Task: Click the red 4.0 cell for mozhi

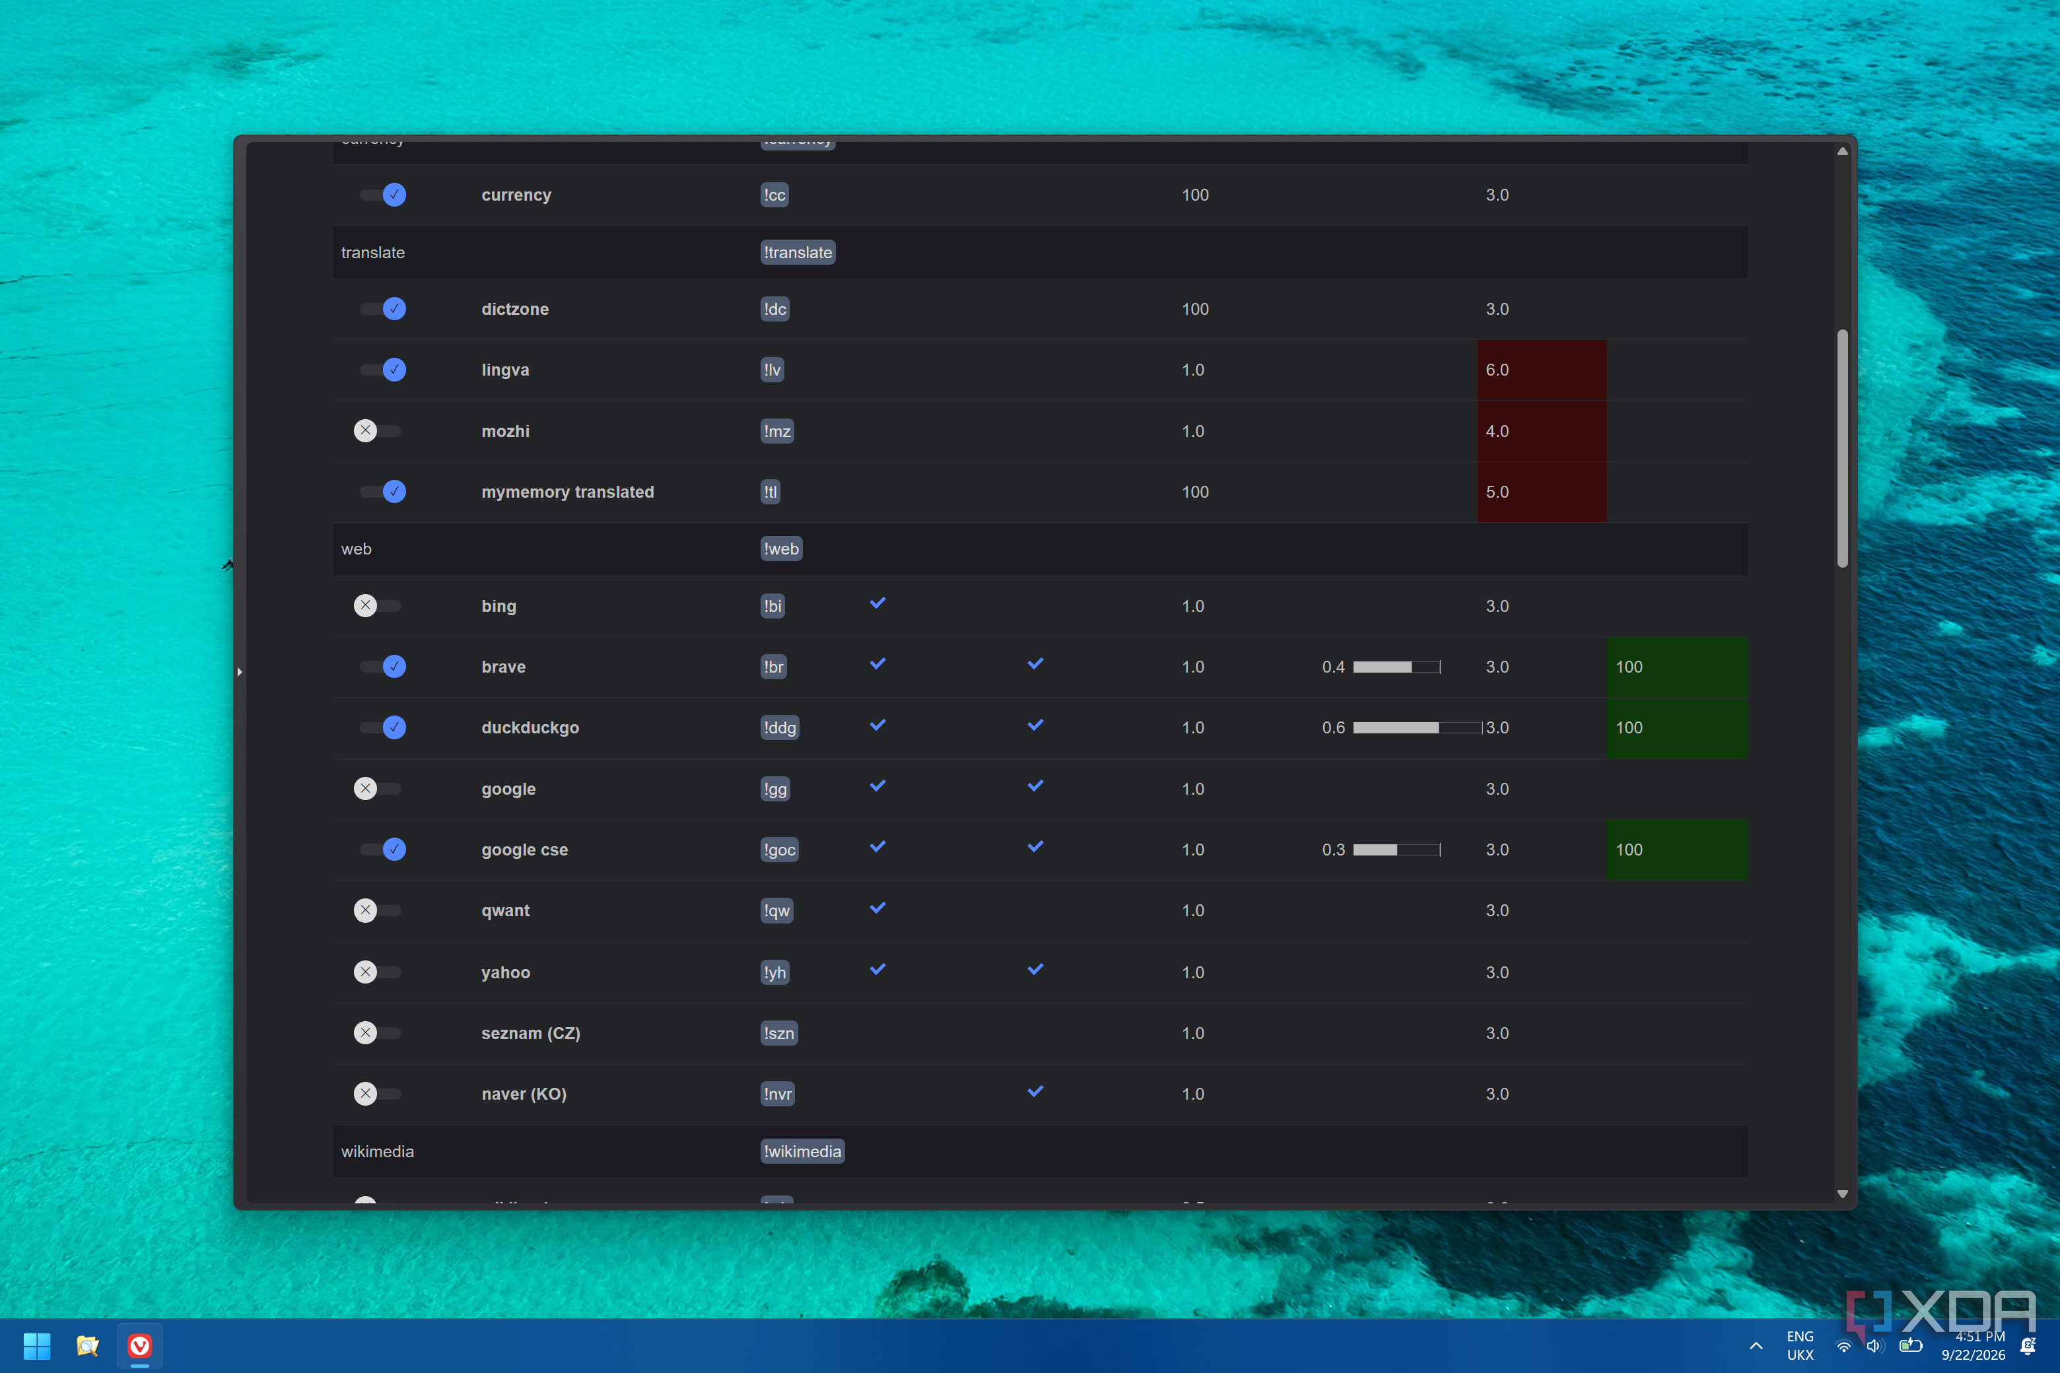Action: click(1542, 431)
